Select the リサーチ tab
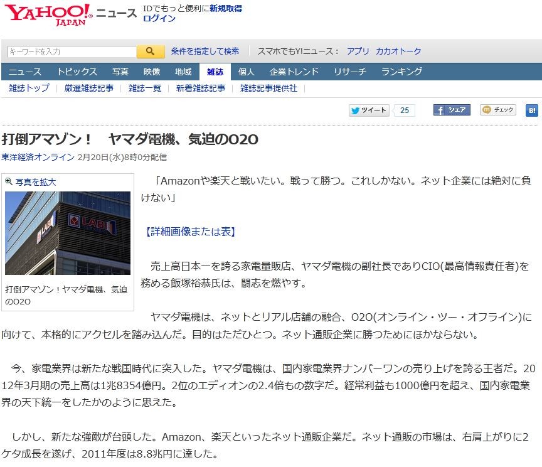The height and width of the screenshot is (467, 542). pyautogui.click(x=350, y=72)
